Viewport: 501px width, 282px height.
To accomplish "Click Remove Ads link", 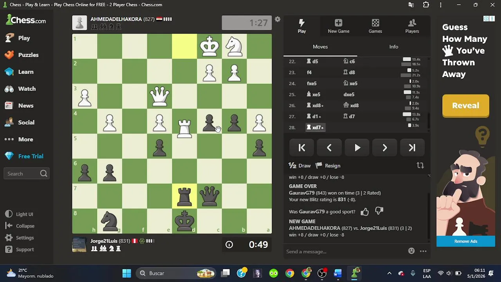I will [466, 241].
